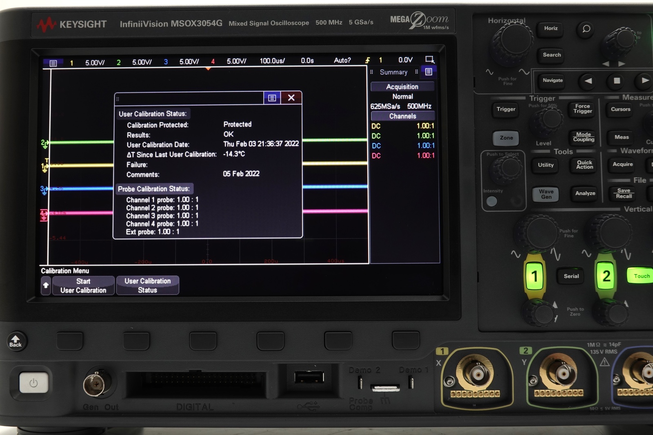Push the Zone key
This screenshot has width=653, height=435.
[506, 138]
